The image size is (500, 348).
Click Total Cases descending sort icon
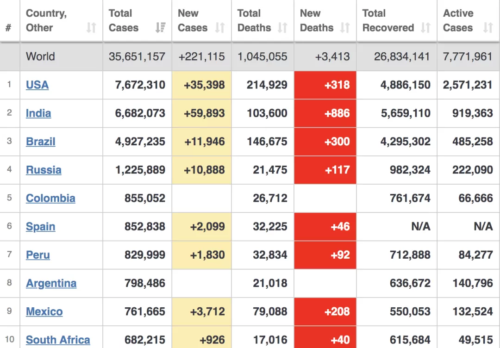160,28
